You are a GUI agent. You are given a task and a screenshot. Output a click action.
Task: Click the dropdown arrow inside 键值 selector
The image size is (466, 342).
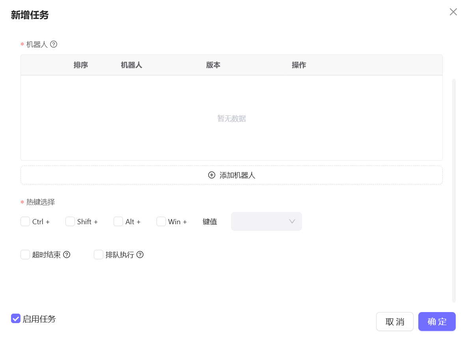point(292,221)
